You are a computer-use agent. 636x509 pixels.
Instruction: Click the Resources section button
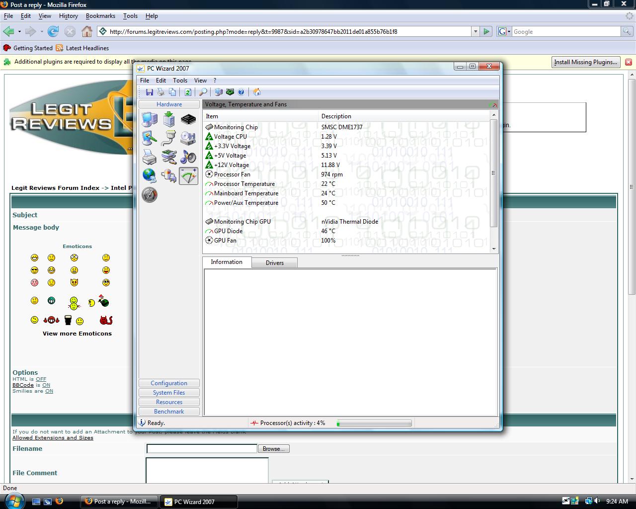[x=169, y=402]
